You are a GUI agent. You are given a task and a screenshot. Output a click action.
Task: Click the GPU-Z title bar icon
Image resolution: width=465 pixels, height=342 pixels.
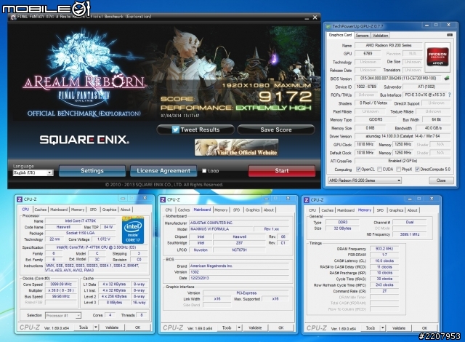point(328,26)
